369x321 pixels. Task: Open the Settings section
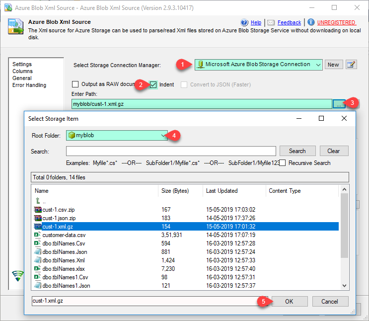(22, 64)
